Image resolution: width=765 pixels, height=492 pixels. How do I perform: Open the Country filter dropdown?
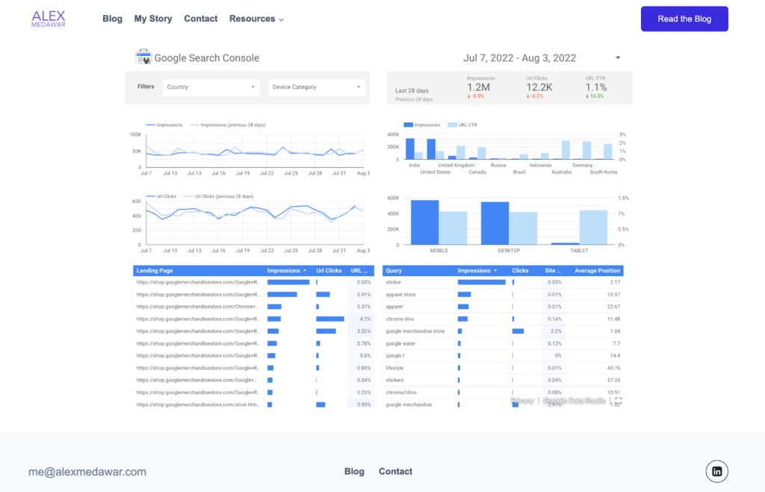[x=211, y=87]
